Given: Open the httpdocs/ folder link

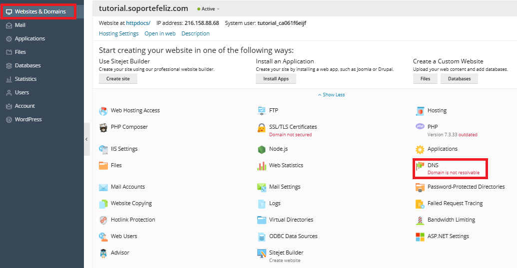Looking at the screenshot, I should pyautogui.click(x=138, y=23).
